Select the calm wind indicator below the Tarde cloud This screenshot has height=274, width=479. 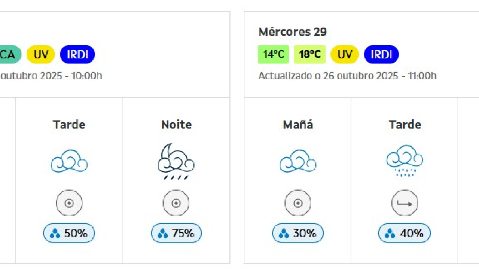click(x=69, y=203)
